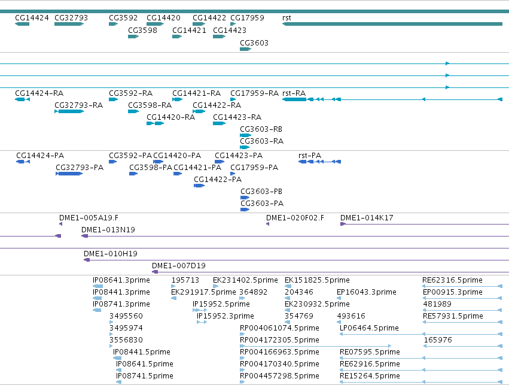This screenshot has width=509, height=385.
Task: Click the CG14421-RA transcript label
Action: [197, 93]
